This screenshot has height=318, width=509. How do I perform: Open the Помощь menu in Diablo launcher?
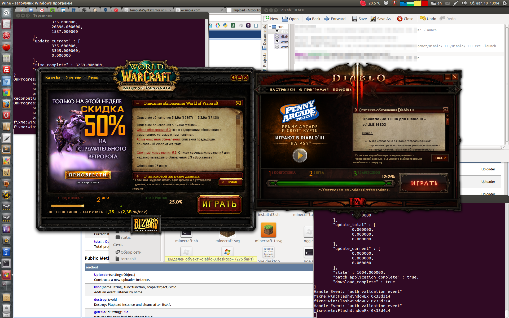pos(342,90)
